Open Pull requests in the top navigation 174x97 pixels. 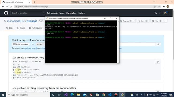[x=52, y=13]
